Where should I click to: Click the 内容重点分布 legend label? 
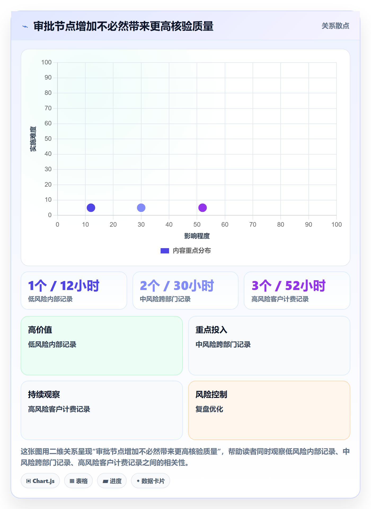tap(192, 251)
